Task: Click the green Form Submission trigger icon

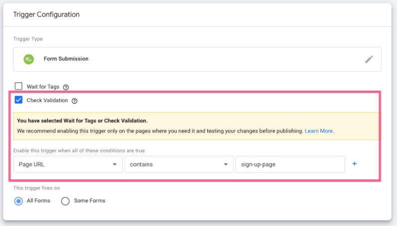Action: pyautogui.click(x=29, y=59)
